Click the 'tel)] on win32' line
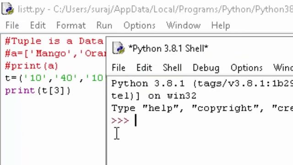This screenshot has width=293, height=165. (154, 96)
